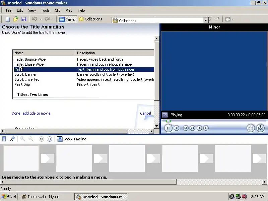Toggle full screen preview icon
Screen dimensions: 268x201
(x=165, y=115)
